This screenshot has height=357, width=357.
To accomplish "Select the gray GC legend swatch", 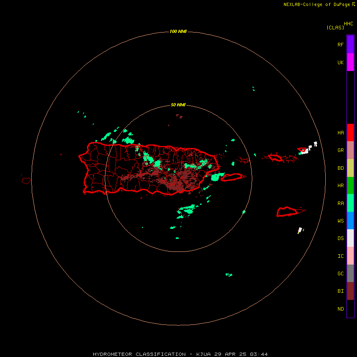I will [x=350, y=273].
